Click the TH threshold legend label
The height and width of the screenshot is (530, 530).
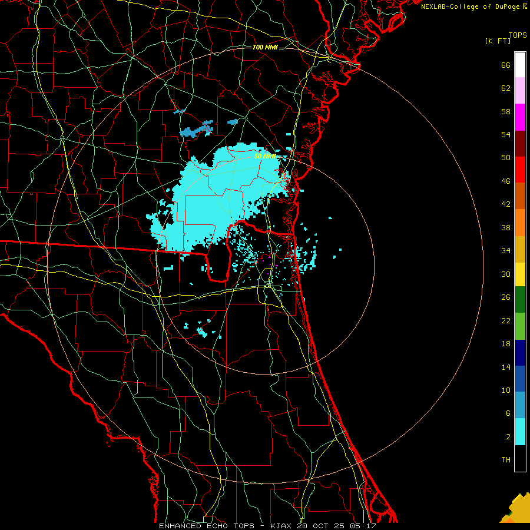pyautogui.click(x=506, y=460)
